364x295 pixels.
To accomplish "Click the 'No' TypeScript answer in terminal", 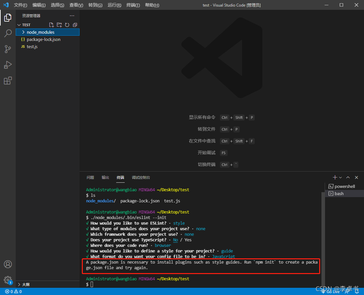I will pos(175,240).
